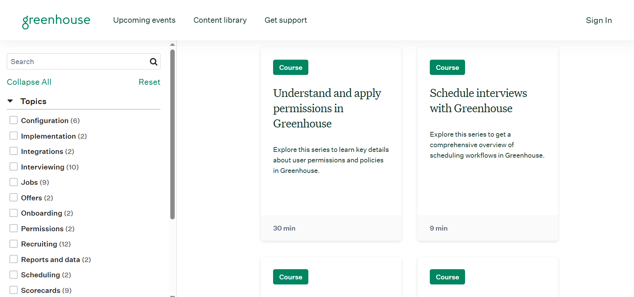Click sidebar scrollbar up arrow
The image size is (634, 297).
[x=173, y=44]
